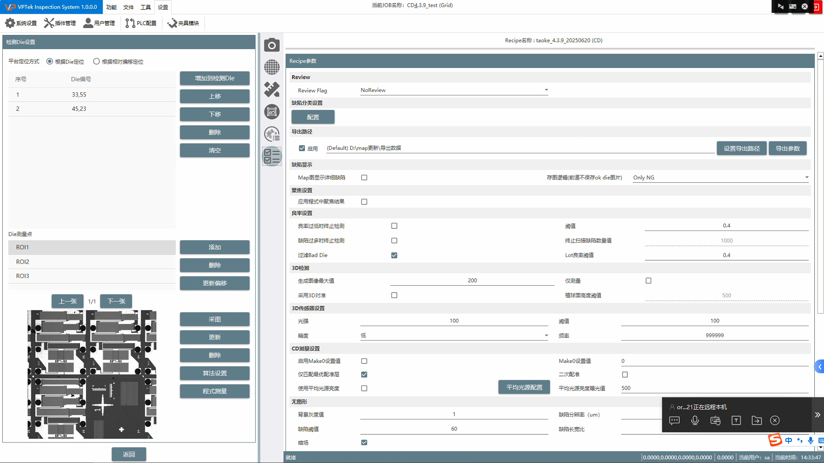824x463 pixels.
Task: Click the Sogou input method logo
Action: coord(775,440)
